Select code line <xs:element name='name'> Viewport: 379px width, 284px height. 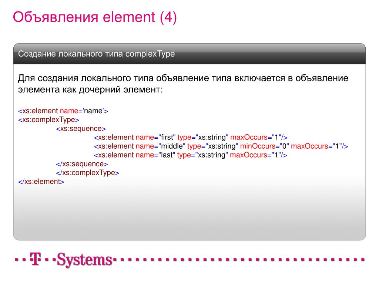point(63,111)
